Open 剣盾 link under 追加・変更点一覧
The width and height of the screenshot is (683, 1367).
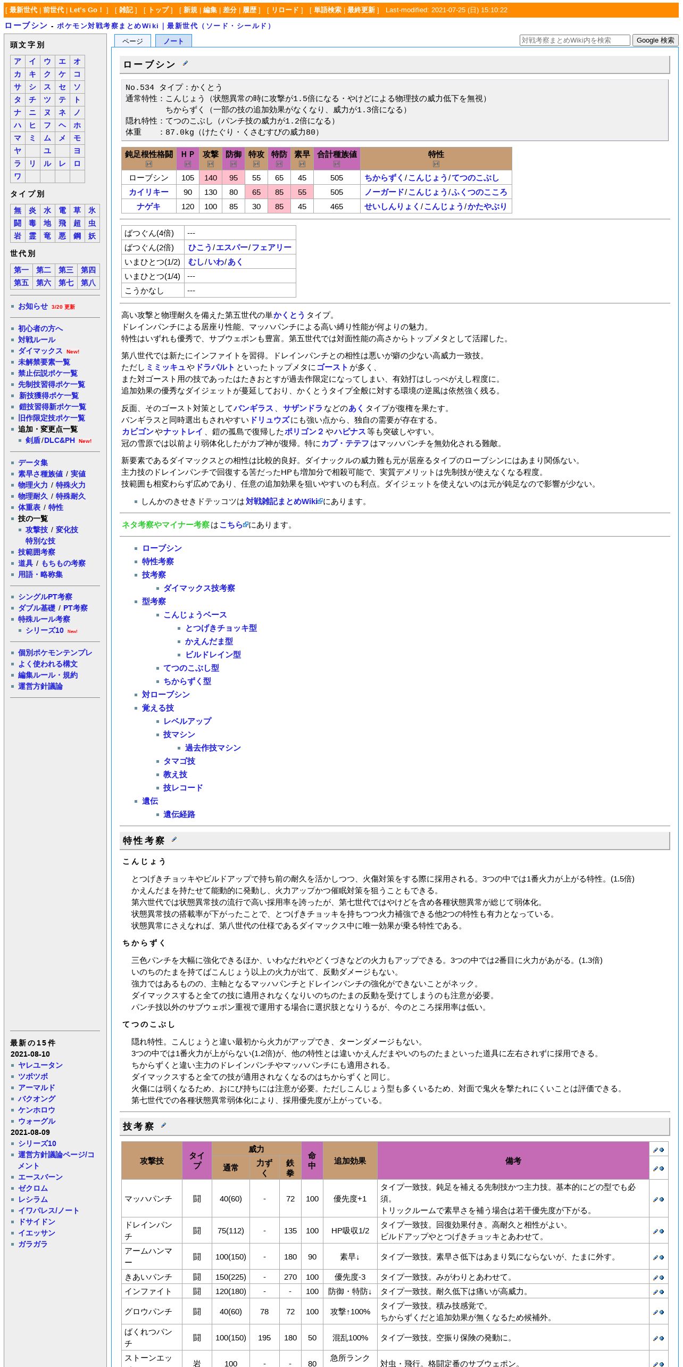tap(33, 440)
